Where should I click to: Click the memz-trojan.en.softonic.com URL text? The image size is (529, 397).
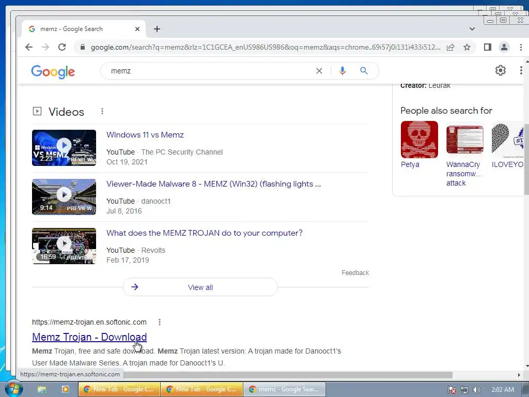click(x=89, y=323)
